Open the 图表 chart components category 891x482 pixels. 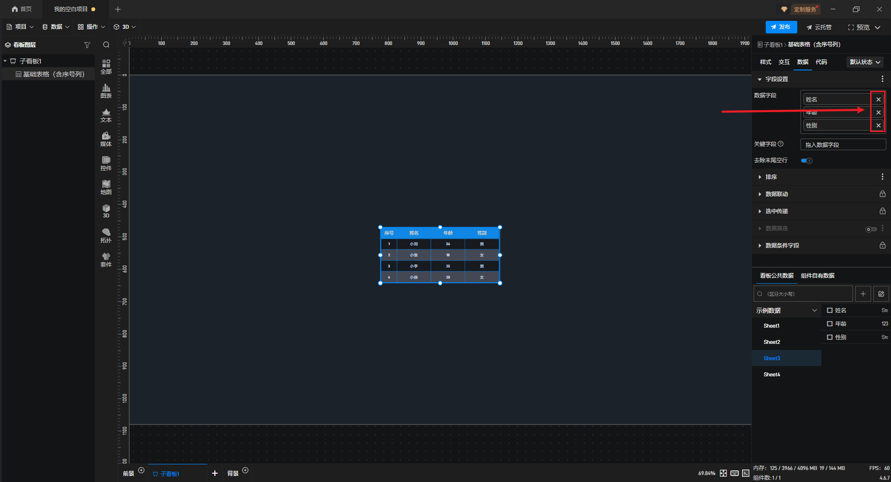tap(106, 91)
